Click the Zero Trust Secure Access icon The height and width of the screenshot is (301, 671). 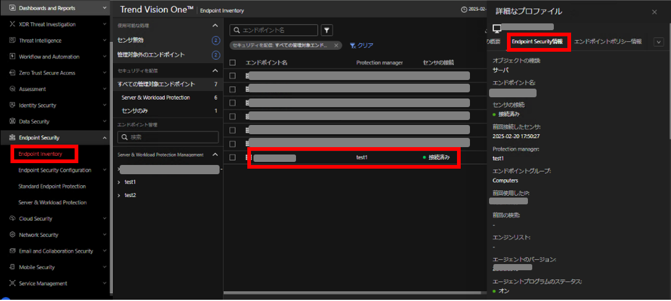coord(13,73)
